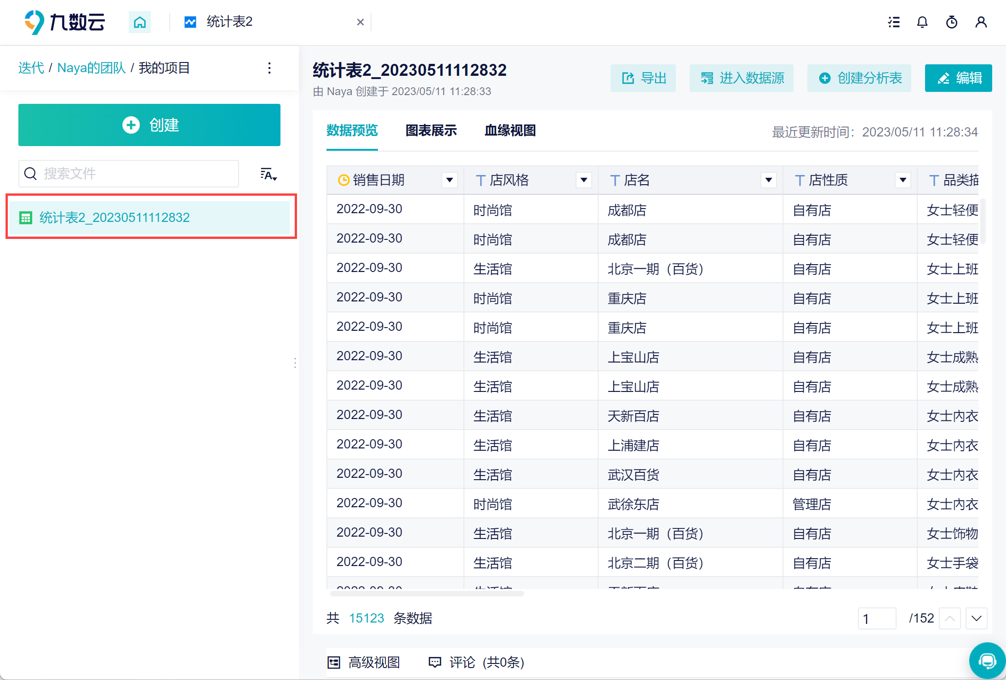This screenshot has width=1006, height=680.
Task: Open the project more-options menu
Action: pyautogui.click(x=269, y=68)
